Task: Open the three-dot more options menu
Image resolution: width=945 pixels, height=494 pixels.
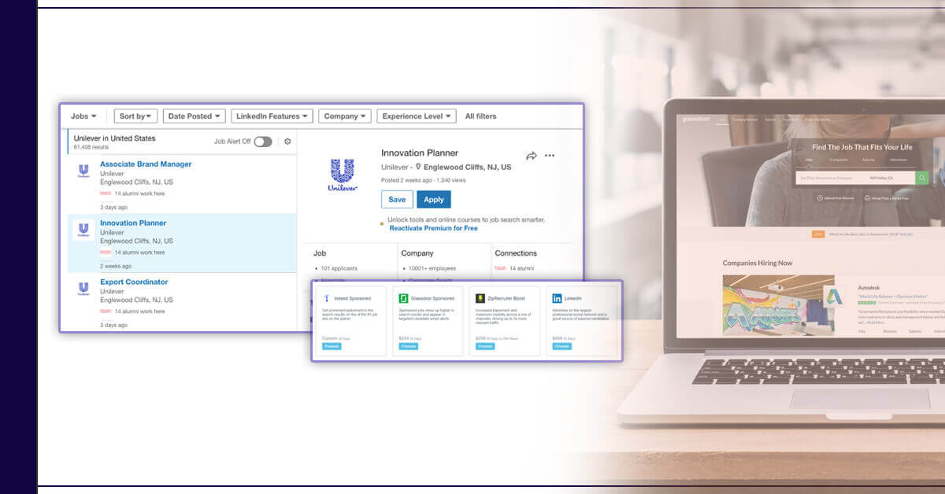Action: pos(550,156)
